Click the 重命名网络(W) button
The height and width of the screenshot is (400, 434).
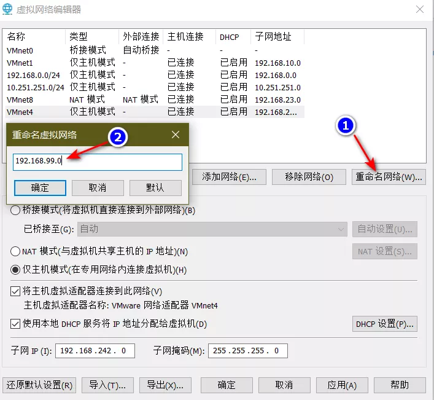(389, 177)
